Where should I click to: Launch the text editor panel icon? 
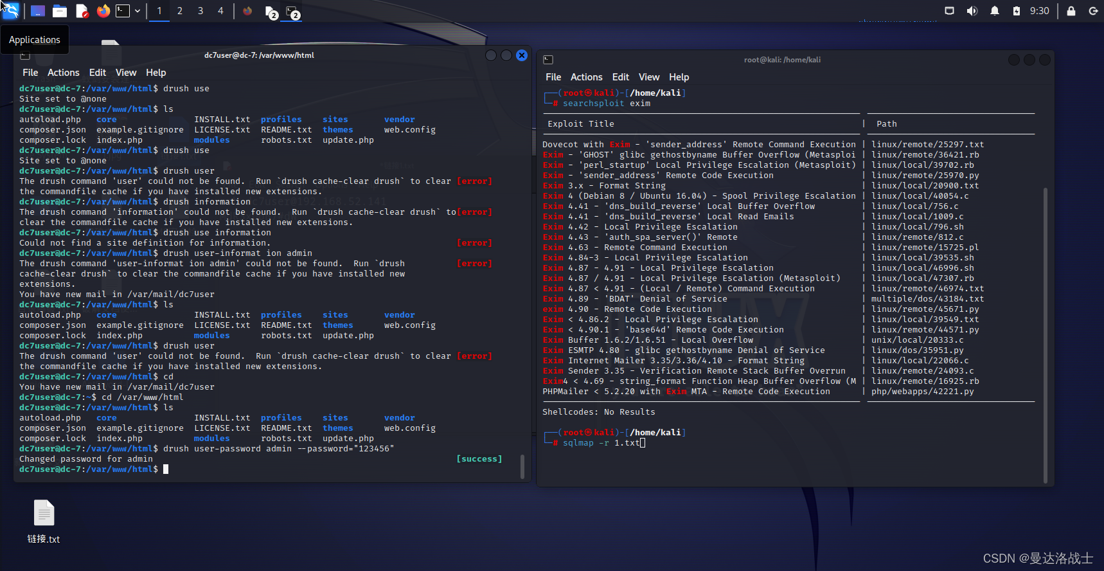coord(82,11)
